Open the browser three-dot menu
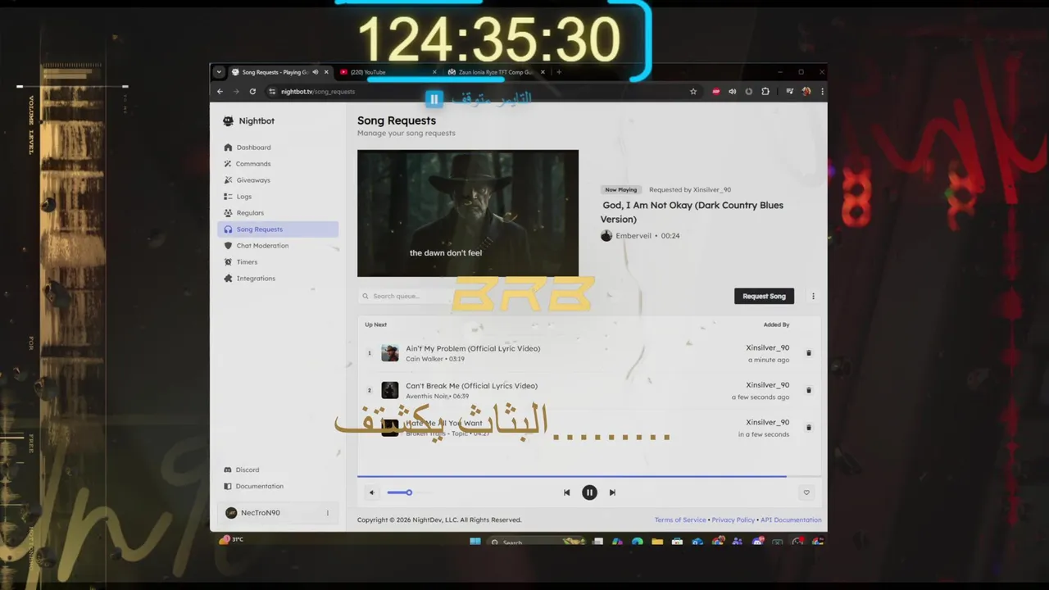 click(822, 92)
